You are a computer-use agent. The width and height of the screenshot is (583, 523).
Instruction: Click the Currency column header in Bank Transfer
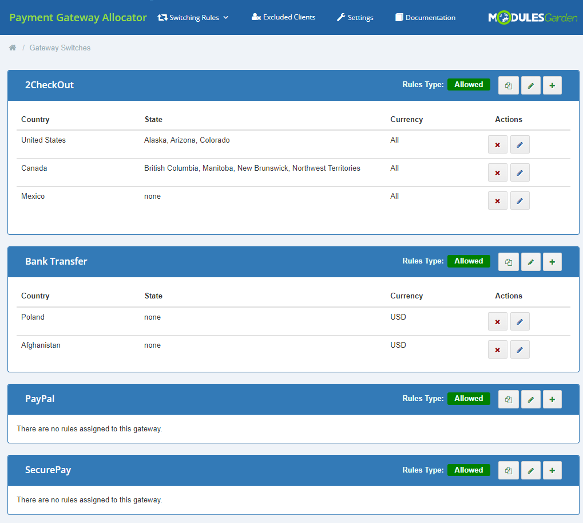[406, 296]
